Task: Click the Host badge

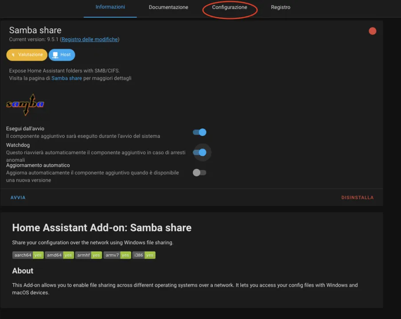Action: pyautogui.click(x=62, y=55)
